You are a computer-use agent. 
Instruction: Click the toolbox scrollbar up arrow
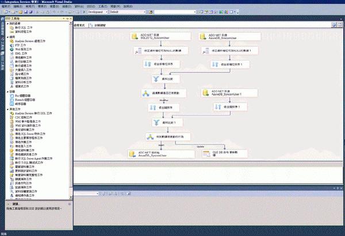pos(71,23)
